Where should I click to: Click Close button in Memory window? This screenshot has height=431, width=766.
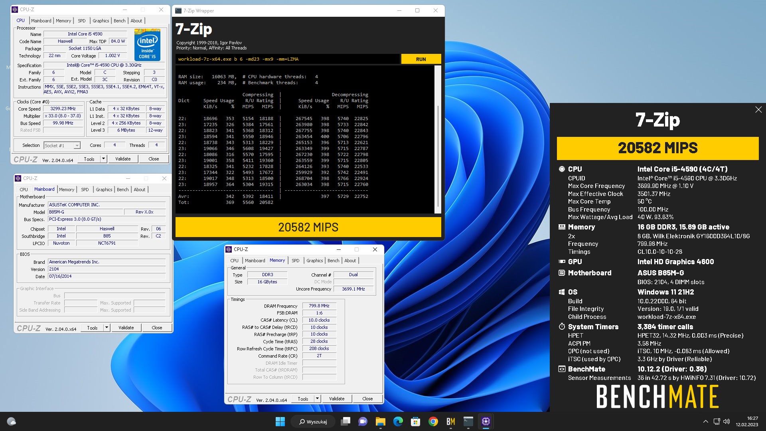[367, 399]
